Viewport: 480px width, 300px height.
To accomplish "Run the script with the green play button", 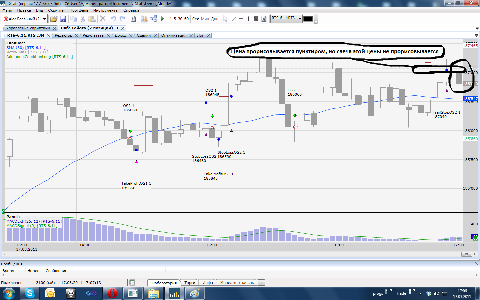I will tap(162, 19).
